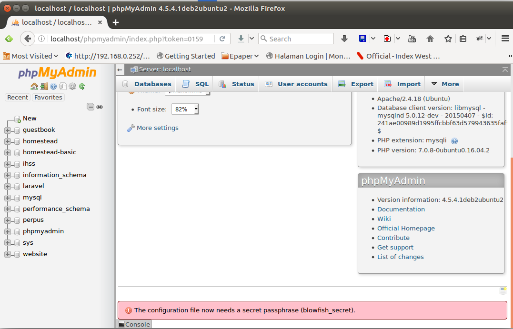Open the Most Visited bookmarks dropdown
Image resolution: width=513 pixels, height=329 pixels.
coord(30,56)
